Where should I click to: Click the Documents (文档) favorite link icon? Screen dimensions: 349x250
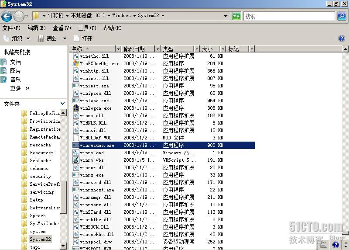tap(4, 62)
